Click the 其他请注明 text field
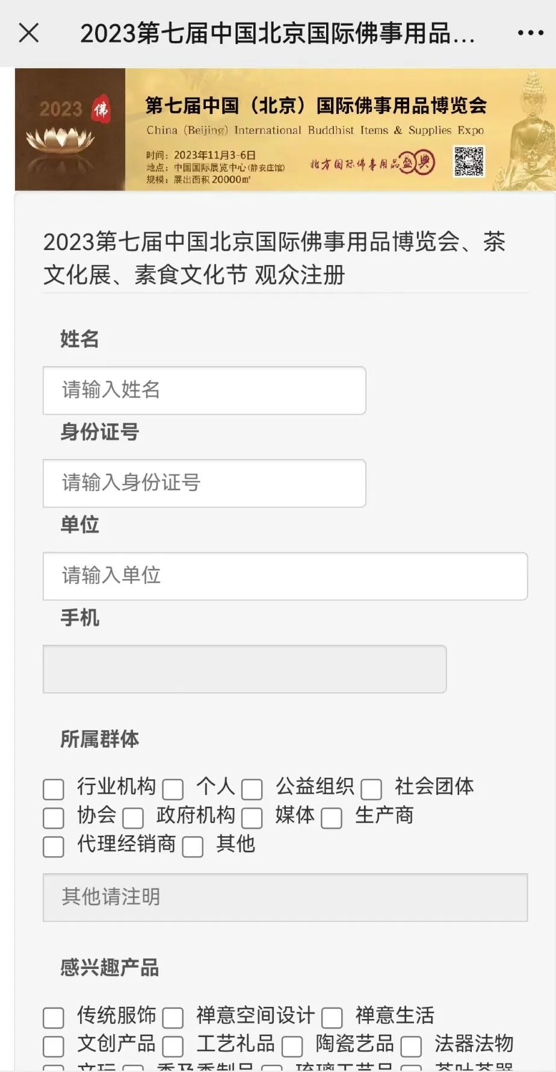This screenshot has width=556, height=1072. [x=285, y=897]
